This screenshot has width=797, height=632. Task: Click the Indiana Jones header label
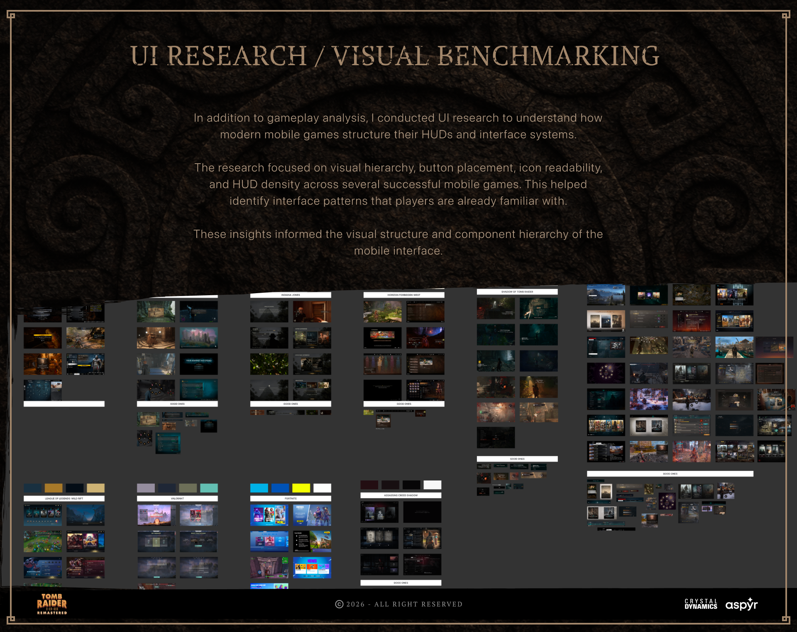(x=291, y=295)
